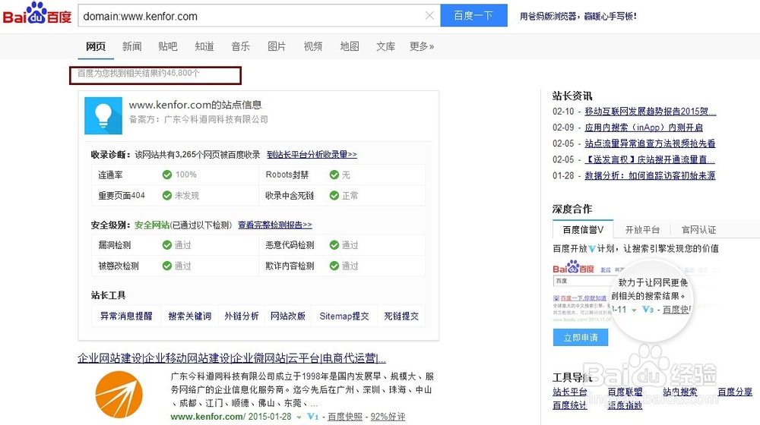Switch to the 官网认证 tab

pos(698,229)
